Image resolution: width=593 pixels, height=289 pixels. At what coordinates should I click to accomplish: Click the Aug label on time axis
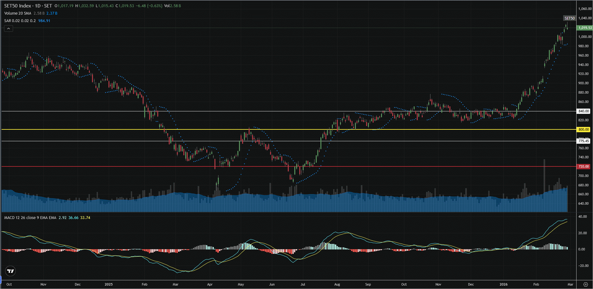[x=337, y=284]
